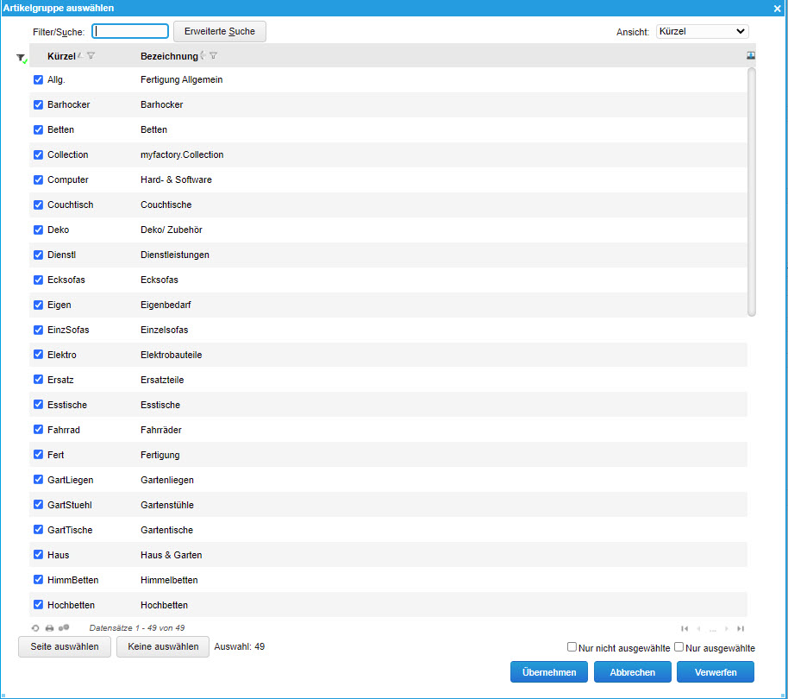Click the blue icon at table's top-right corner
Viewport: 788px width, 699px height.
(751, 55)
